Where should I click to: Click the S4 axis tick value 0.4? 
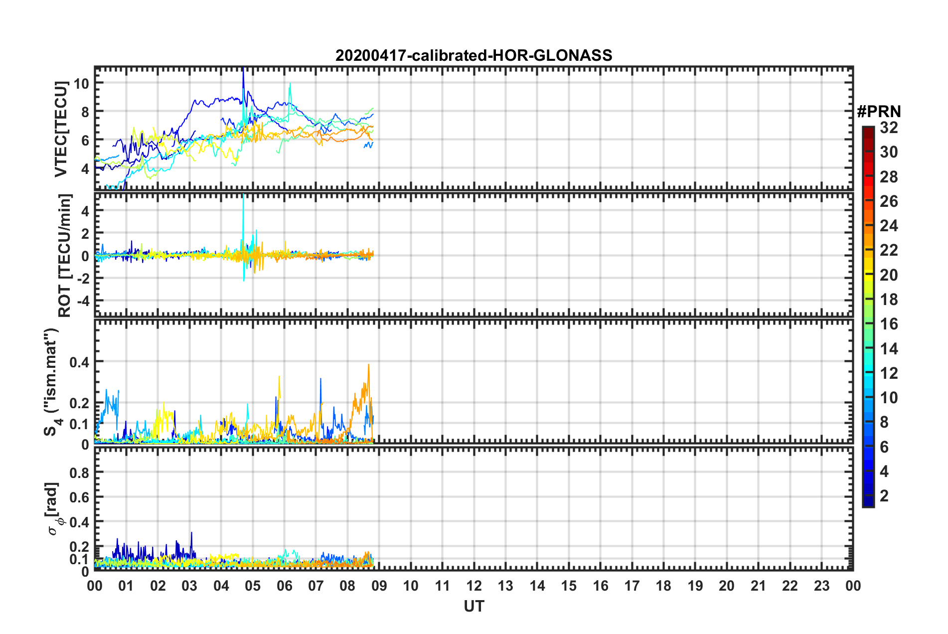79,362
